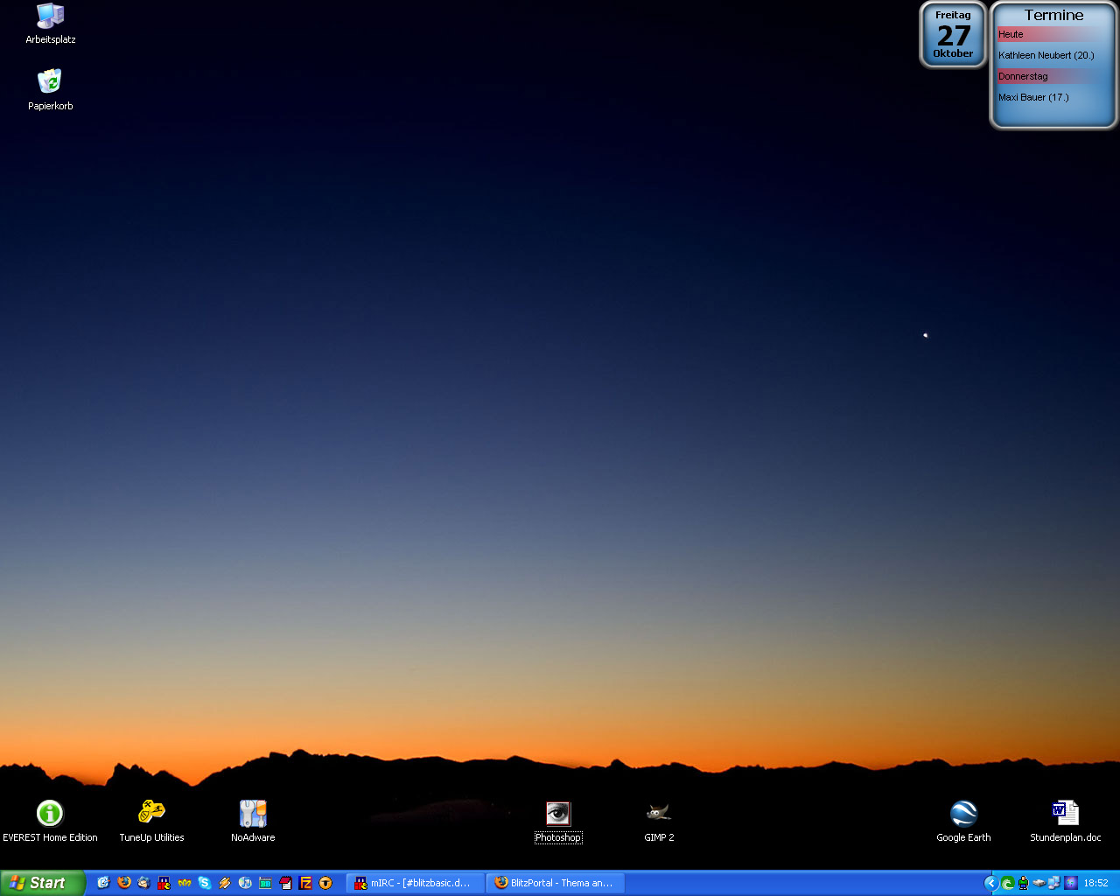Switch to BlitzPortal Firefox taskbar window
The width and height of the screenshot is (1120, 896).
click(555, 883)
